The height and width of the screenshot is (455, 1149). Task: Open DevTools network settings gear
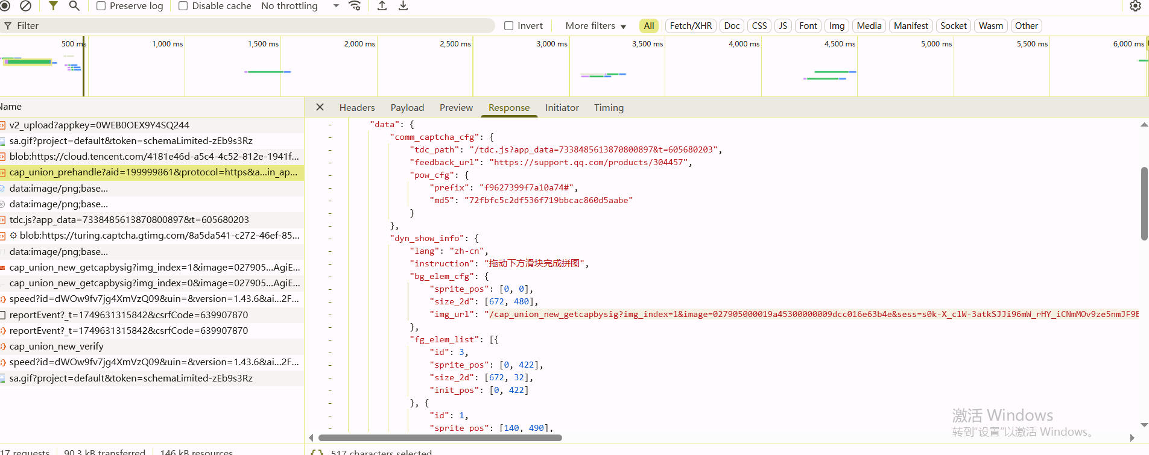[1135, 6]
